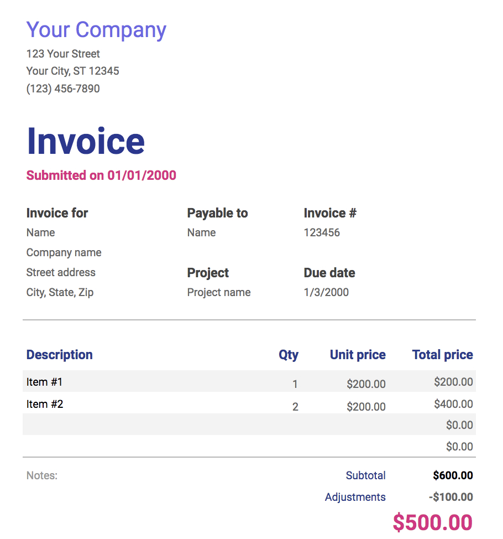Click the large Invoice heading
This screenshot has width=503, height=539.
[x=86, y=141]
